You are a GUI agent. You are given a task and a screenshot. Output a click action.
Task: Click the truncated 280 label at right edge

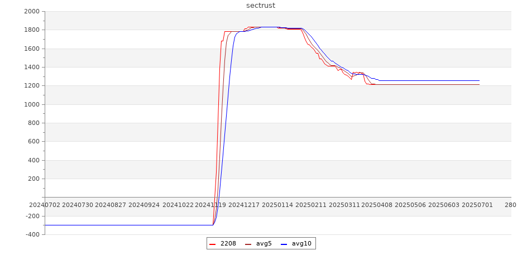point(510,205)
